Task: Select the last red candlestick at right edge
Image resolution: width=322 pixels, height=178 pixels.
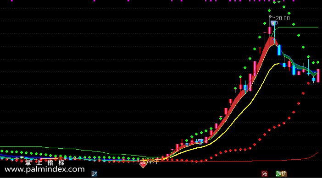Action: pyautogui.click(x=318, y=76)
